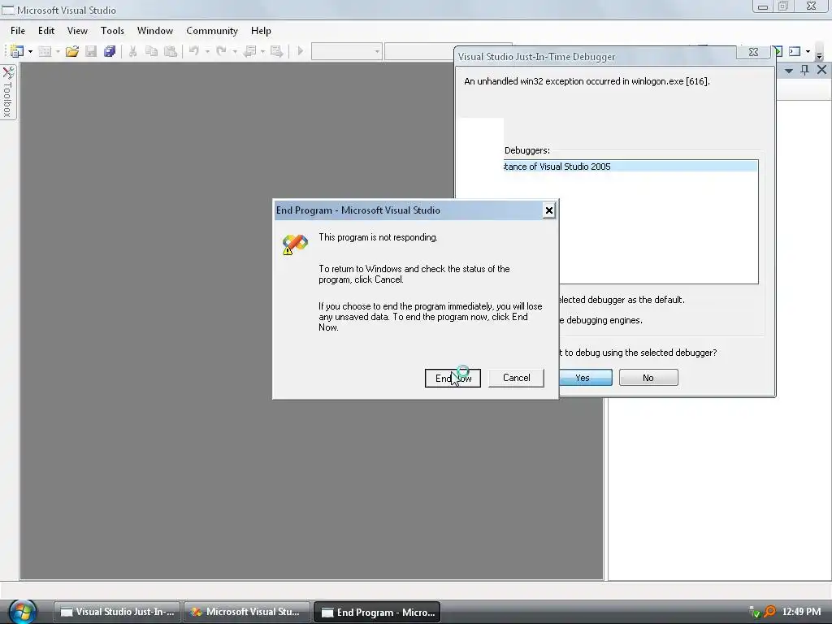
Task: Click the Copy toolbar icon
Action: (x=151, y=51)
